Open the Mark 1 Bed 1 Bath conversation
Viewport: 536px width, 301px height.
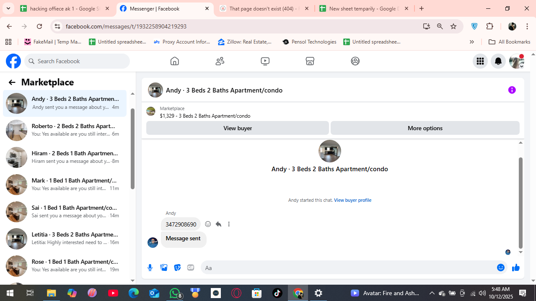65,185
